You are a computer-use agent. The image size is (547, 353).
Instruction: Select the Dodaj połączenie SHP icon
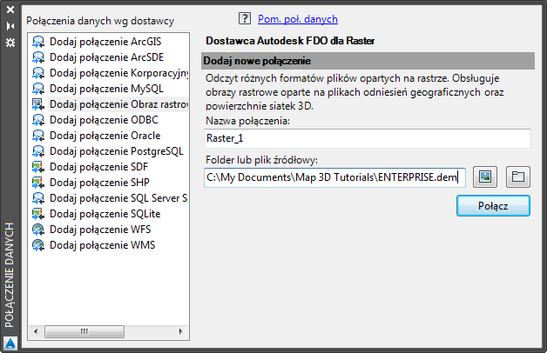(38, 183)
